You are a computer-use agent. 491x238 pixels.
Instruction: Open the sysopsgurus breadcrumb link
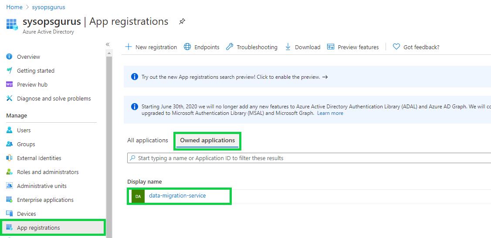coord(48,7)
